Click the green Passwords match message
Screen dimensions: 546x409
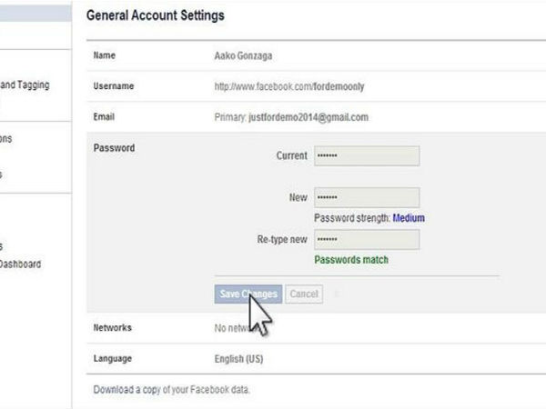[x=351, y=260]
